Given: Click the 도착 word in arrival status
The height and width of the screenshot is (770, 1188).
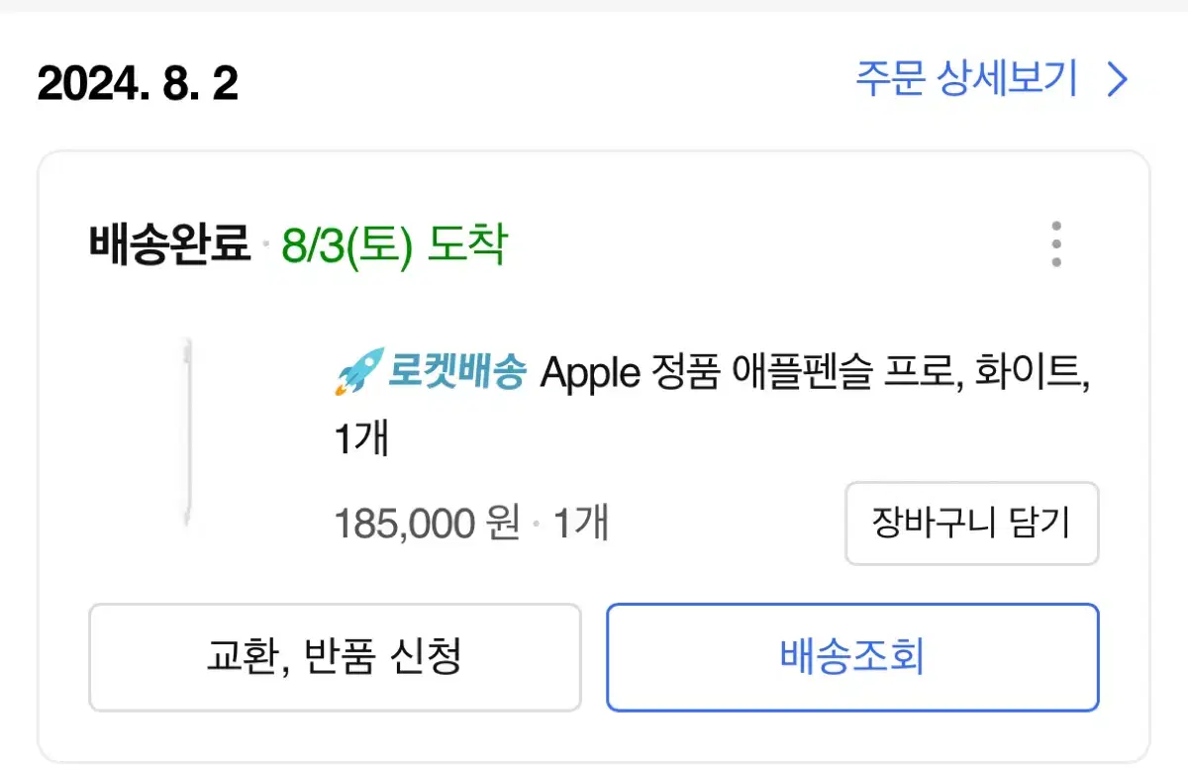Looking at the screenshot, I should tap(466, 243).
